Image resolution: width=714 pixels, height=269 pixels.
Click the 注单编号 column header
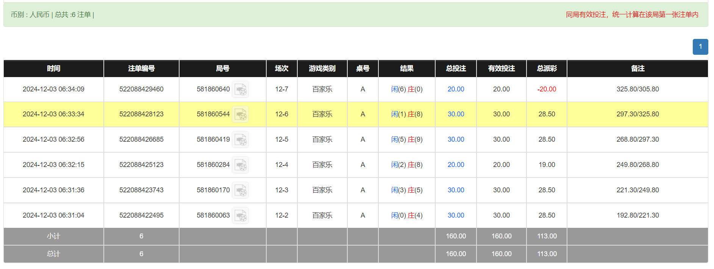[141, 68]
